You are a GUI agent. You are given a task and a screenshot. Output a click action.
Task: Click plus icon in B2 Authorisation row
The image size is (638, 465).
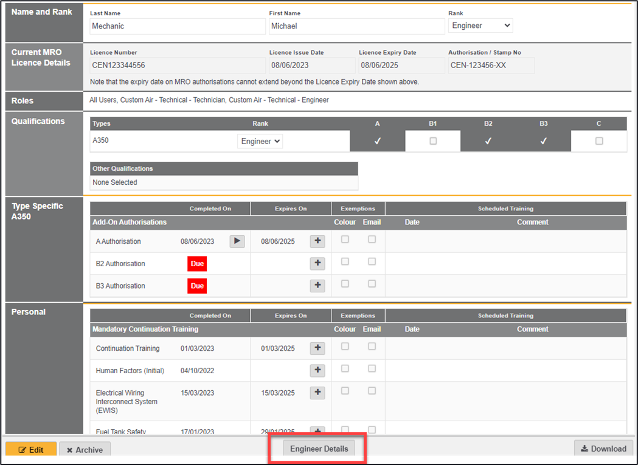(x=317, y=264)
